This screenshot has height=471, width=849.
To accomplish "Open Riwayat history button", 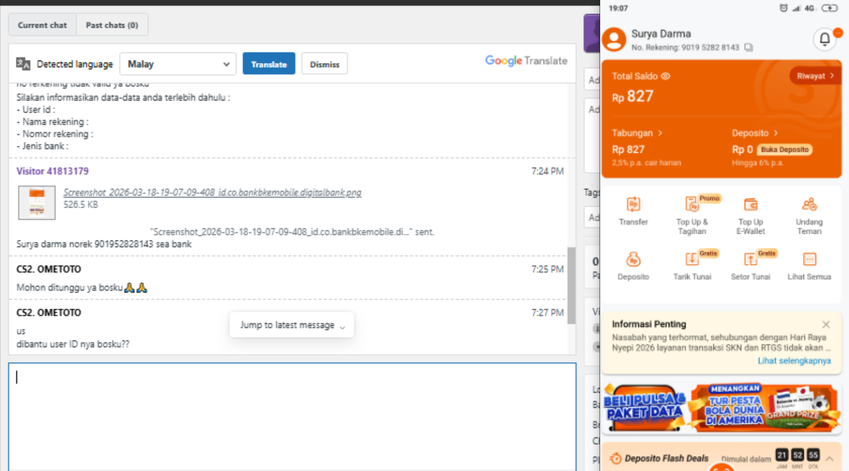I will 815,75.
